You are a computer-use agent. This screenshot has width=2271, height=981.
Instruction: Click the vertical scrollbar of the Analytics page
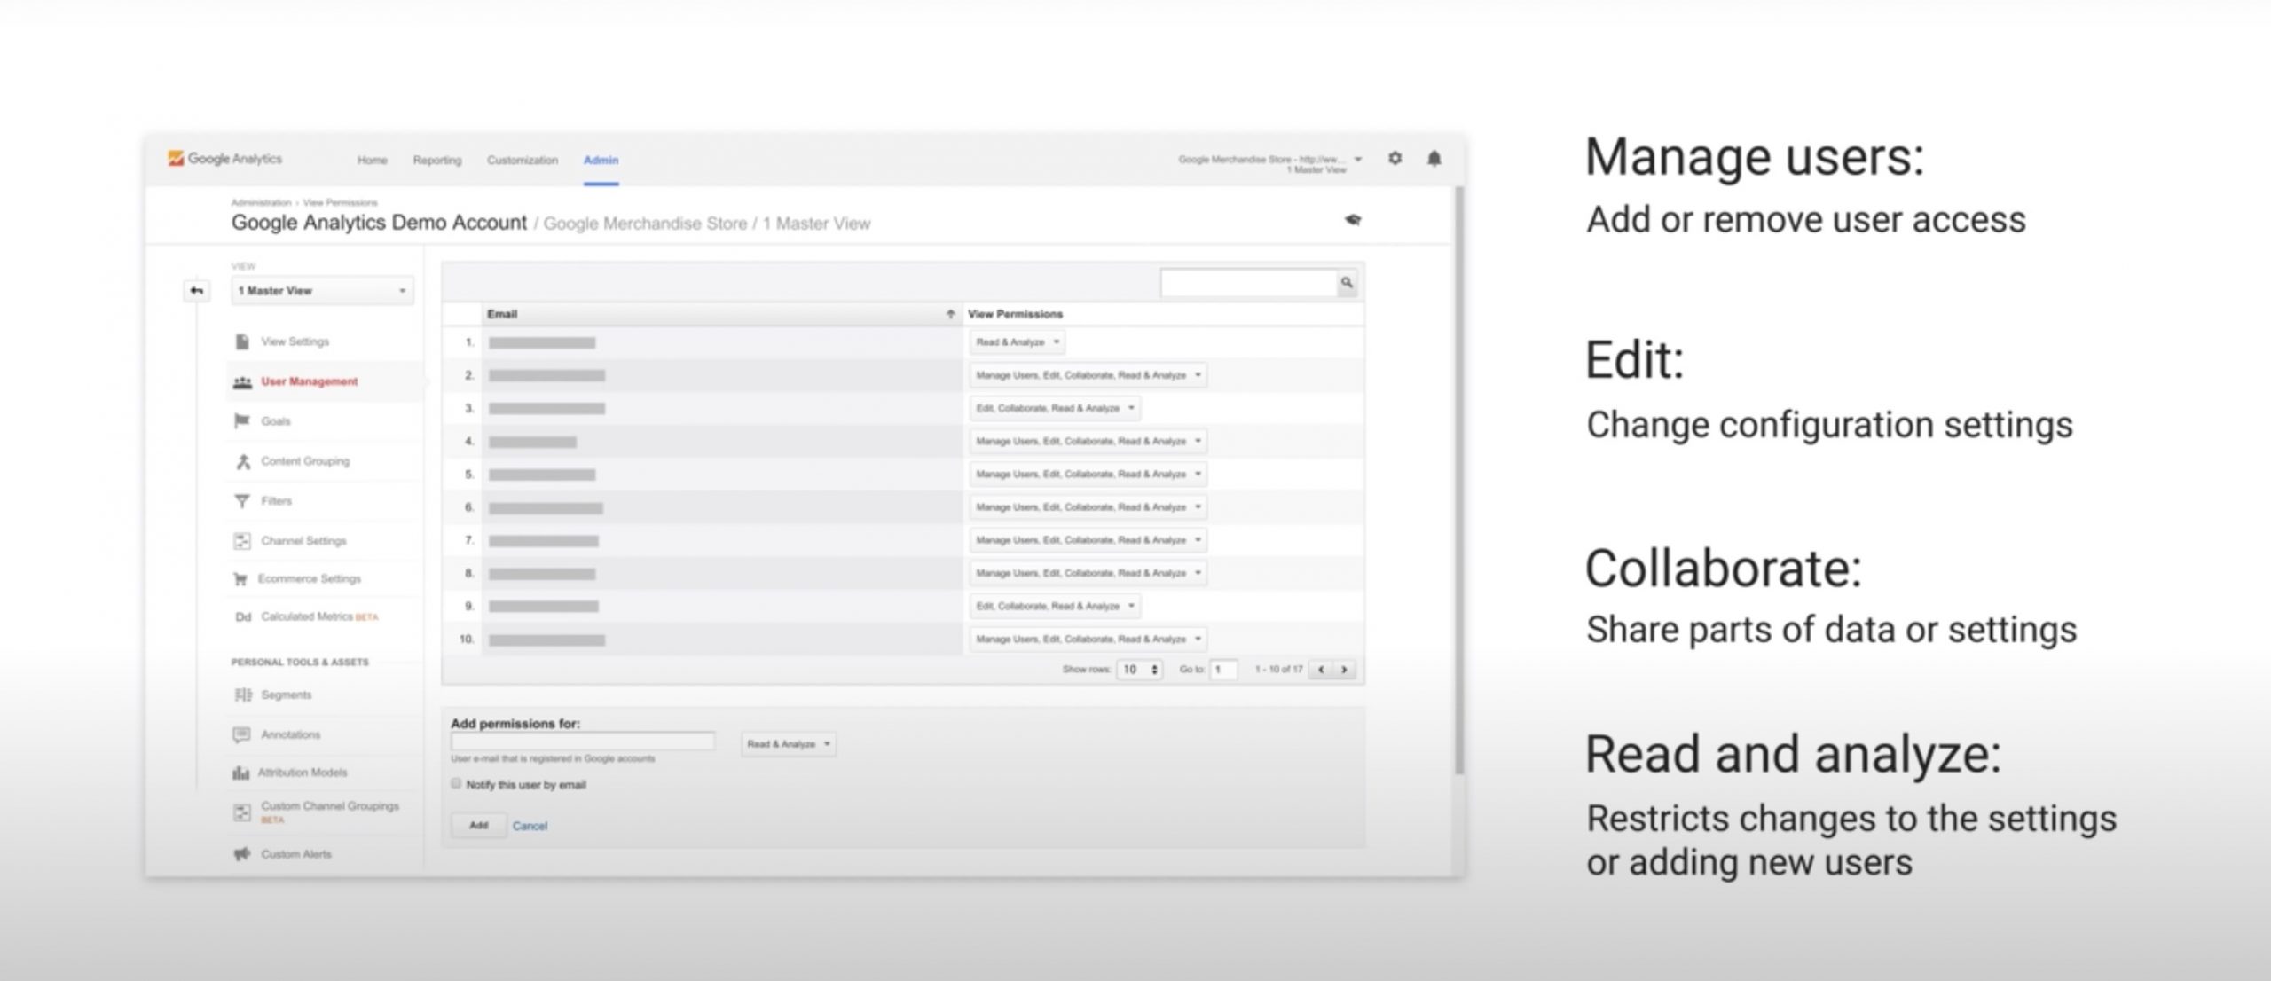1458,479
